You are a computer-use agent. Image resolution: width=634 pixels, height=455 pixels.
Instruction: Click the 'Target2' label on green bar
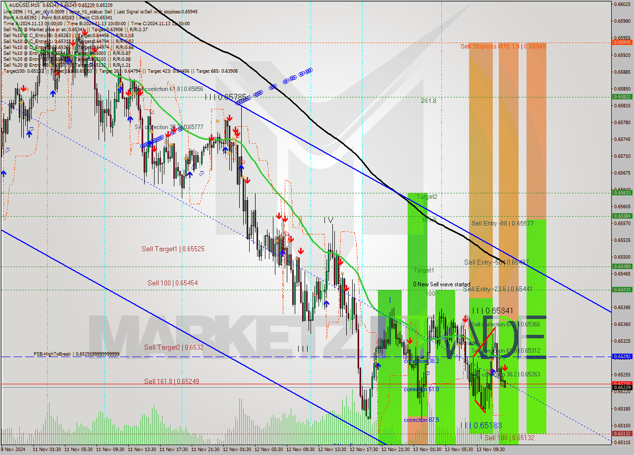tap(426, 197)
